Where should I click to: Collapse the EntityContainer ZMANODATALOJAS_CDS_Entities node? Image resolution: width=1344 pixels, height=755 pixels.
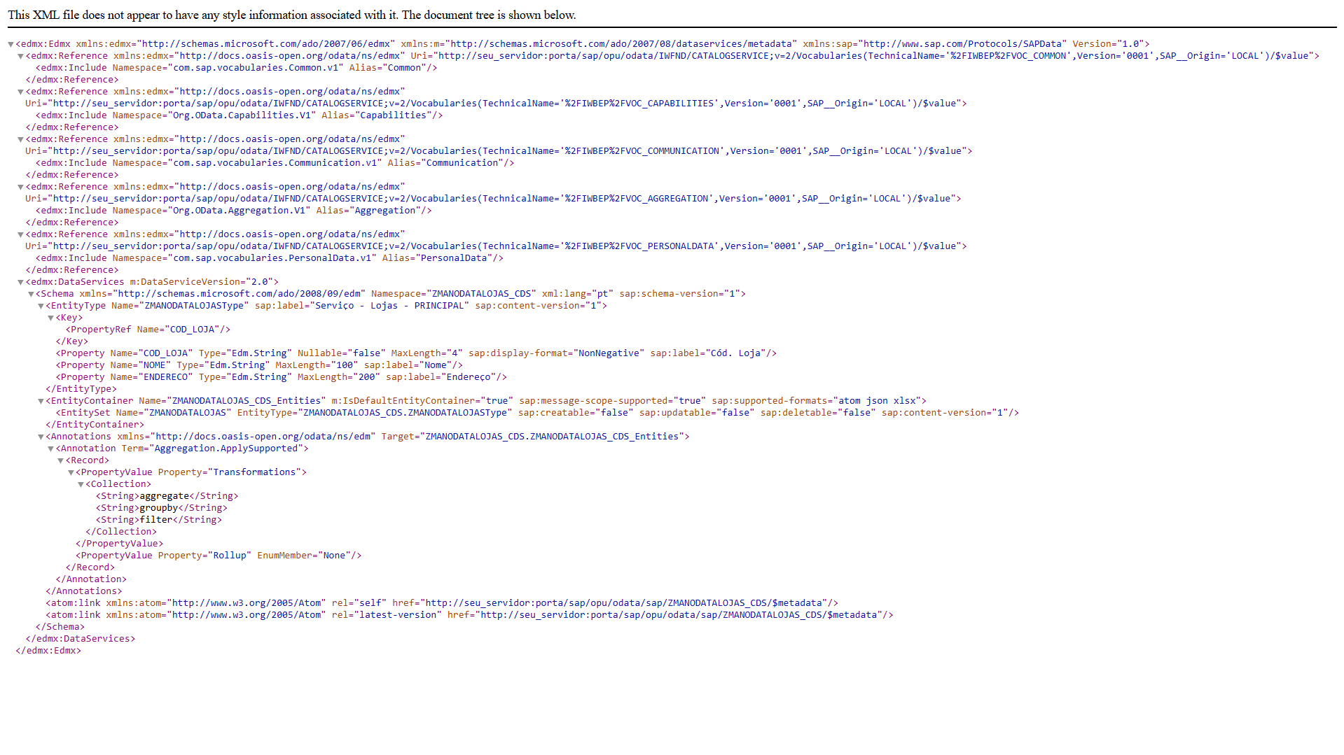[x=41, y=401]
